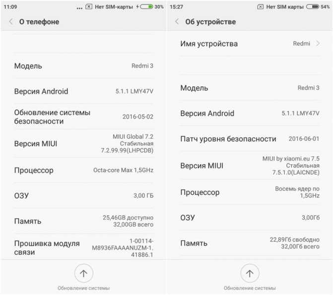Viewport: 333px width, 295px height.
Task: Tap the right Обновление системы arrow icon
Action: 250,273
